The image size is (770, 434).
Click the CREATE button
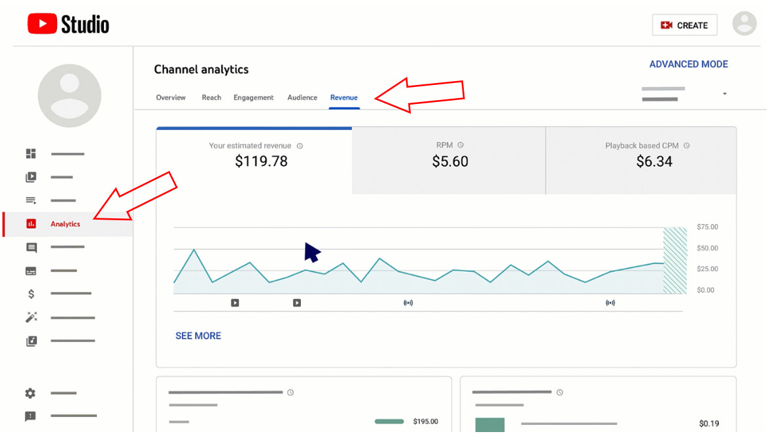(684, 25)
